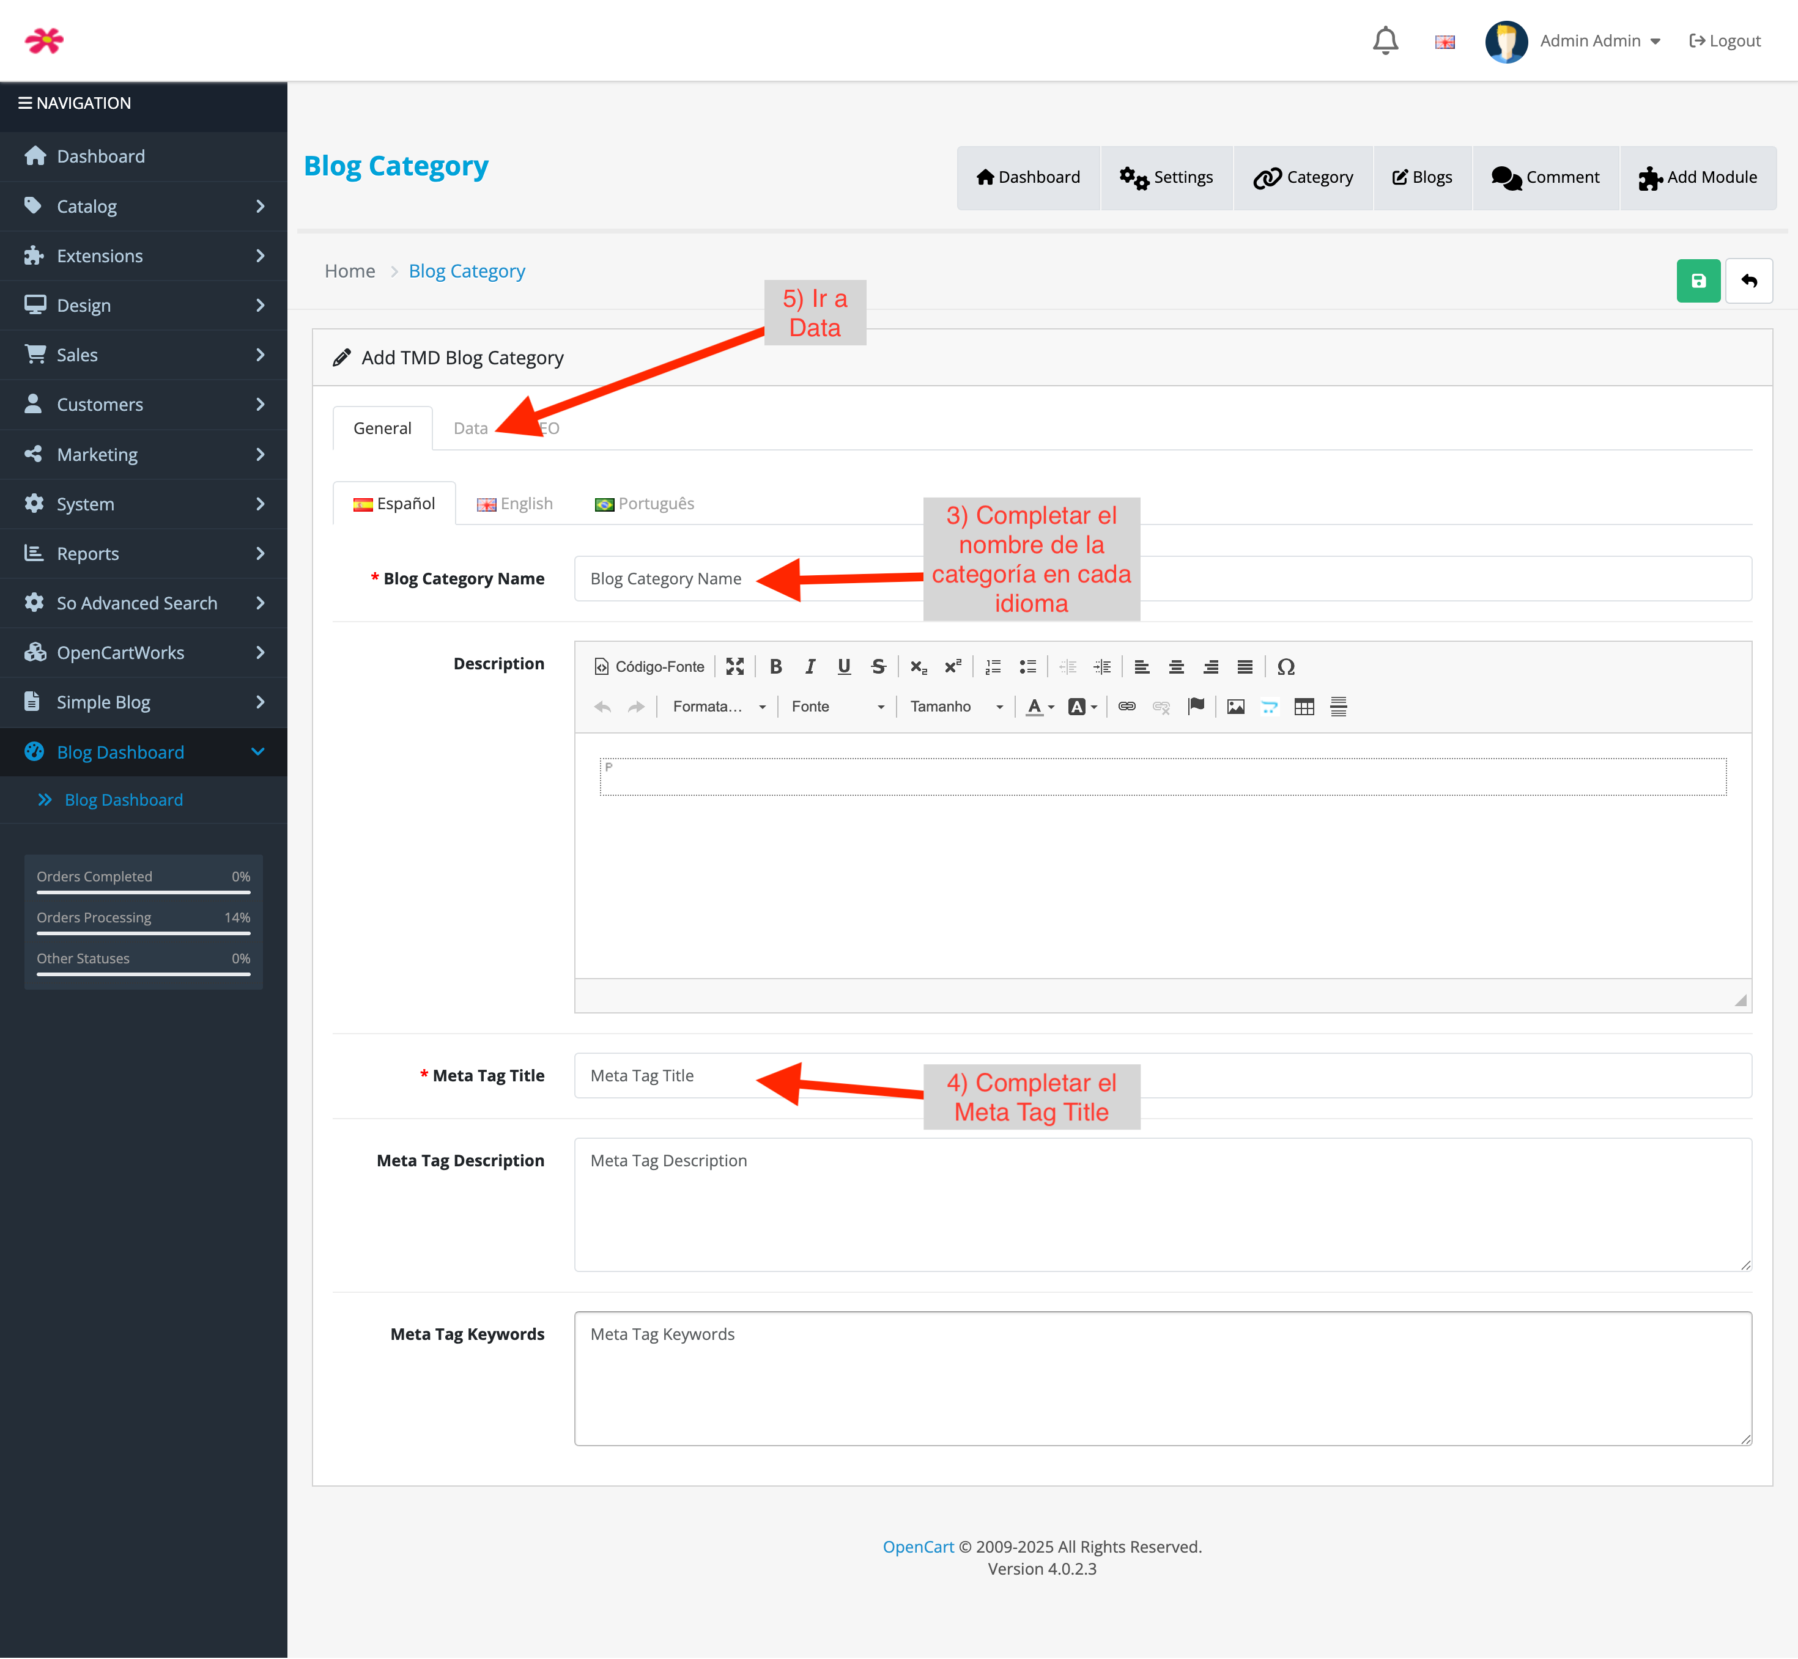Expand the Customers menu
Image resolution: width=1798 pixels, height=1659 pixels.
point(144,404)
